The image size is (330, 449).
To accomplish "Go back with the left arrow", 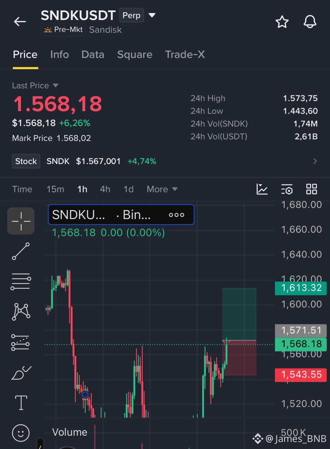I will pos(20,22).
